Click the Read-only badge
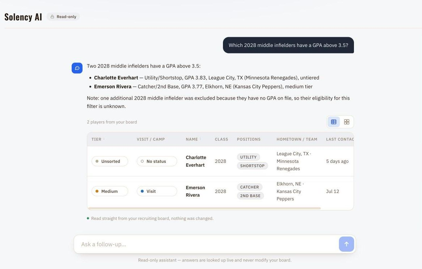The height and width of the screenshot is (269, 422). (63, 17)
